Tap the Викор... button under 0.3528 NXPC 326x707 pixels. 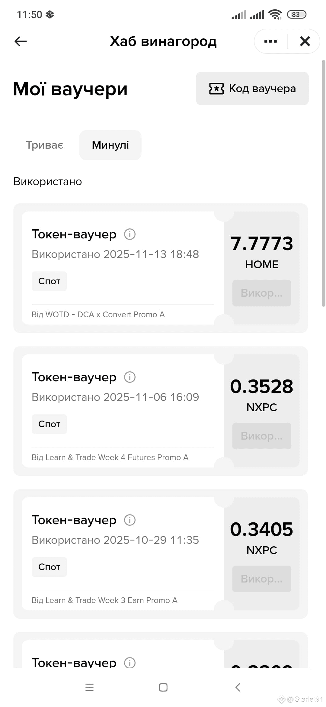(x=262, y=436)
